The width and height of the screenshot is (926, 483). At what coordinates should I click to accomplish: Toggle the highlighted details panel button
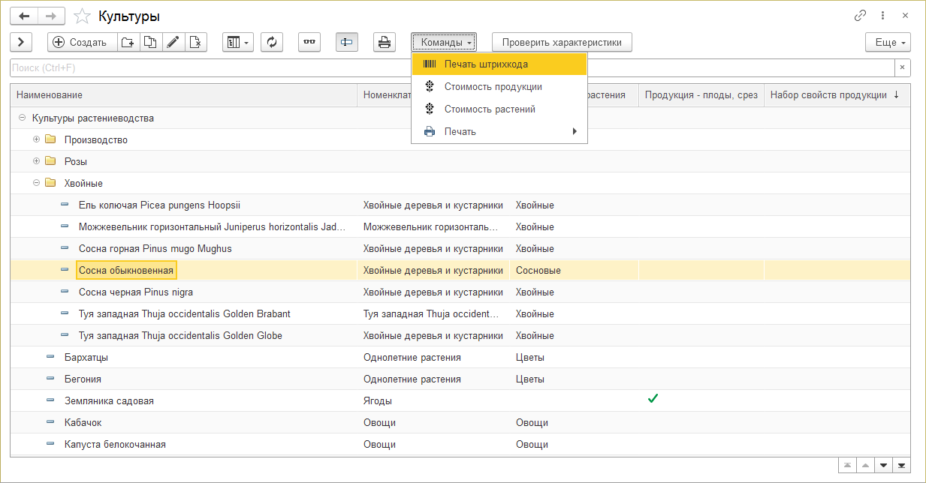346,42
